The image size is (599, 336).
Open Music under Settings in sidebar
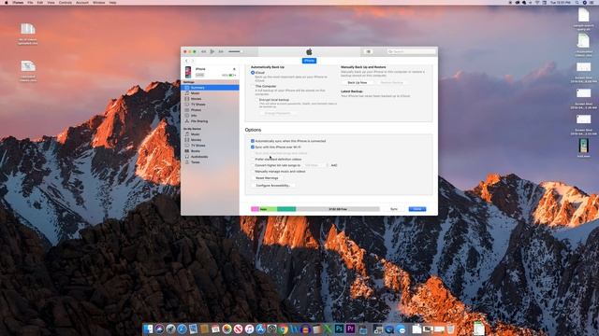point(210,93)
